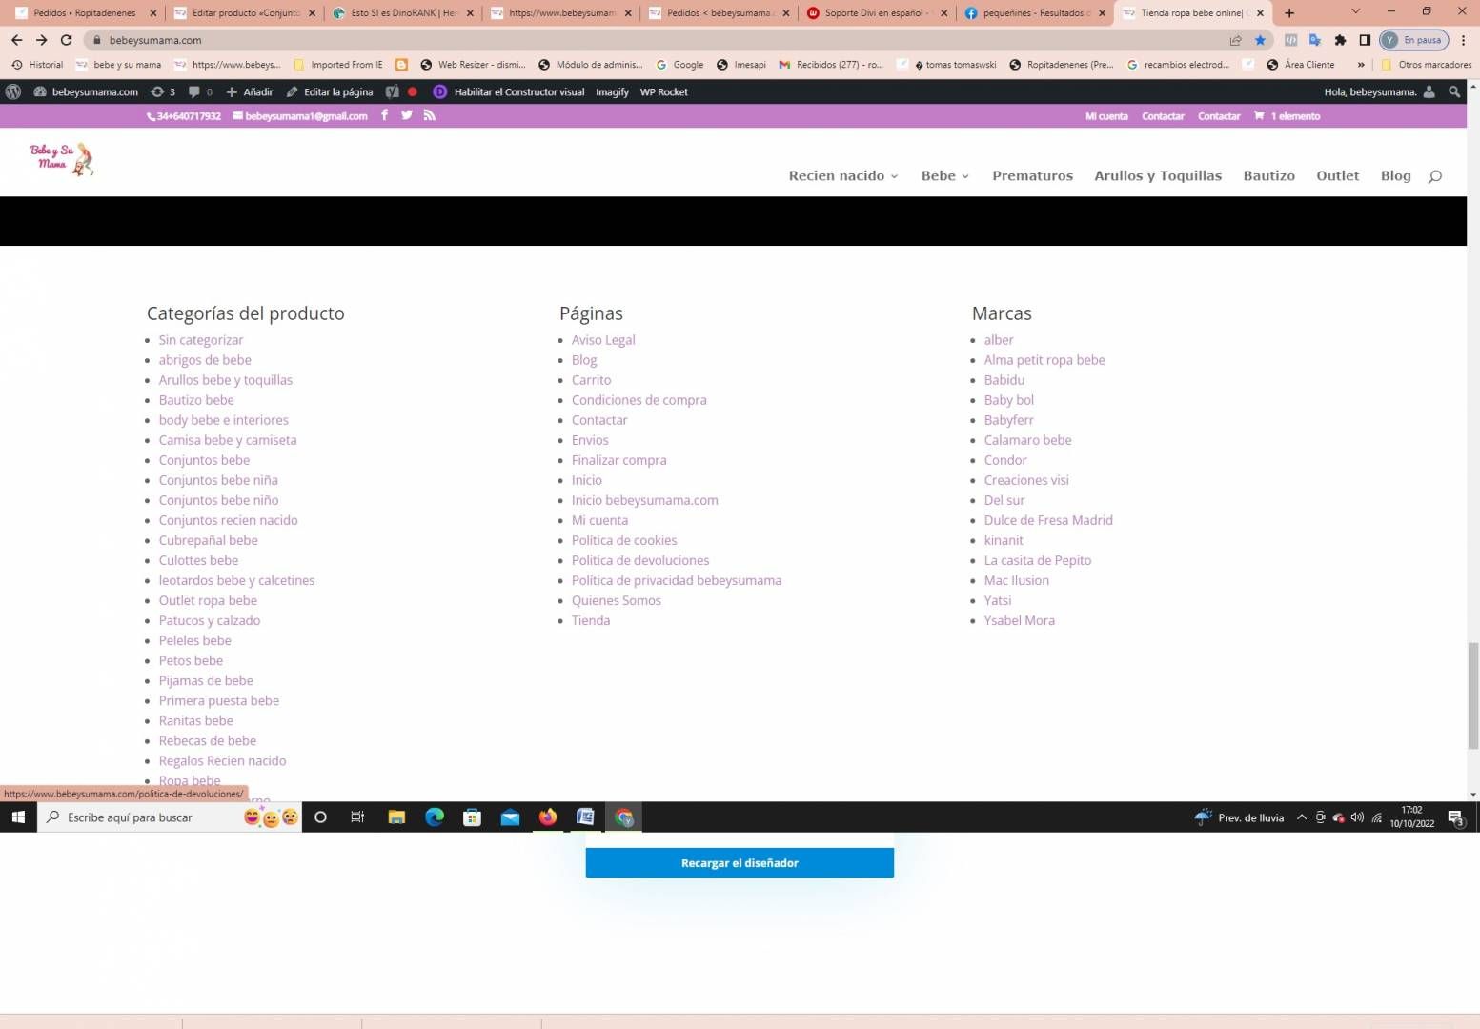Open the Outlet menu item

tap(1337, 176)
